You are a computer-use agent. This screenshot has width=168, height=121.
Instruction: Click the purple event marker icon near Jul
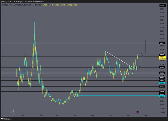[x=138, y=112]
